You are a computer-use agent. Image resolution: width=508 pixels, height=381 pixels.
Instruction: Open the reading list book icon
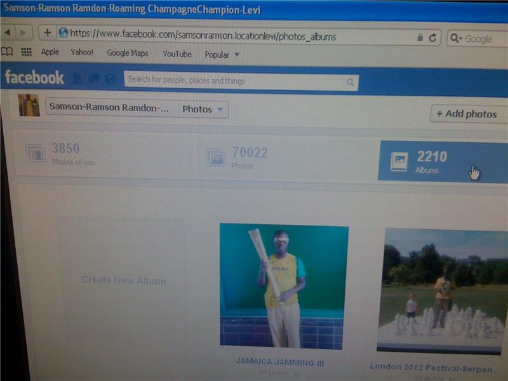7,51
